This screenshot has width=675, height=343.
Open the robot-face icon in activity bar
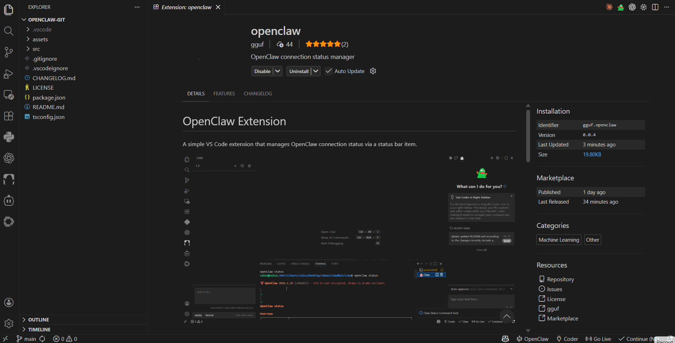(x=9, y=201)
